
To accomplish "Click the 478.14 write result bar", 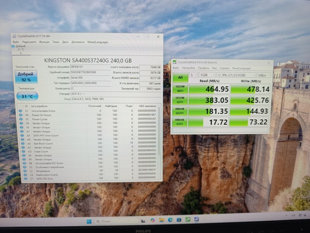I will [x=250, y=89].
